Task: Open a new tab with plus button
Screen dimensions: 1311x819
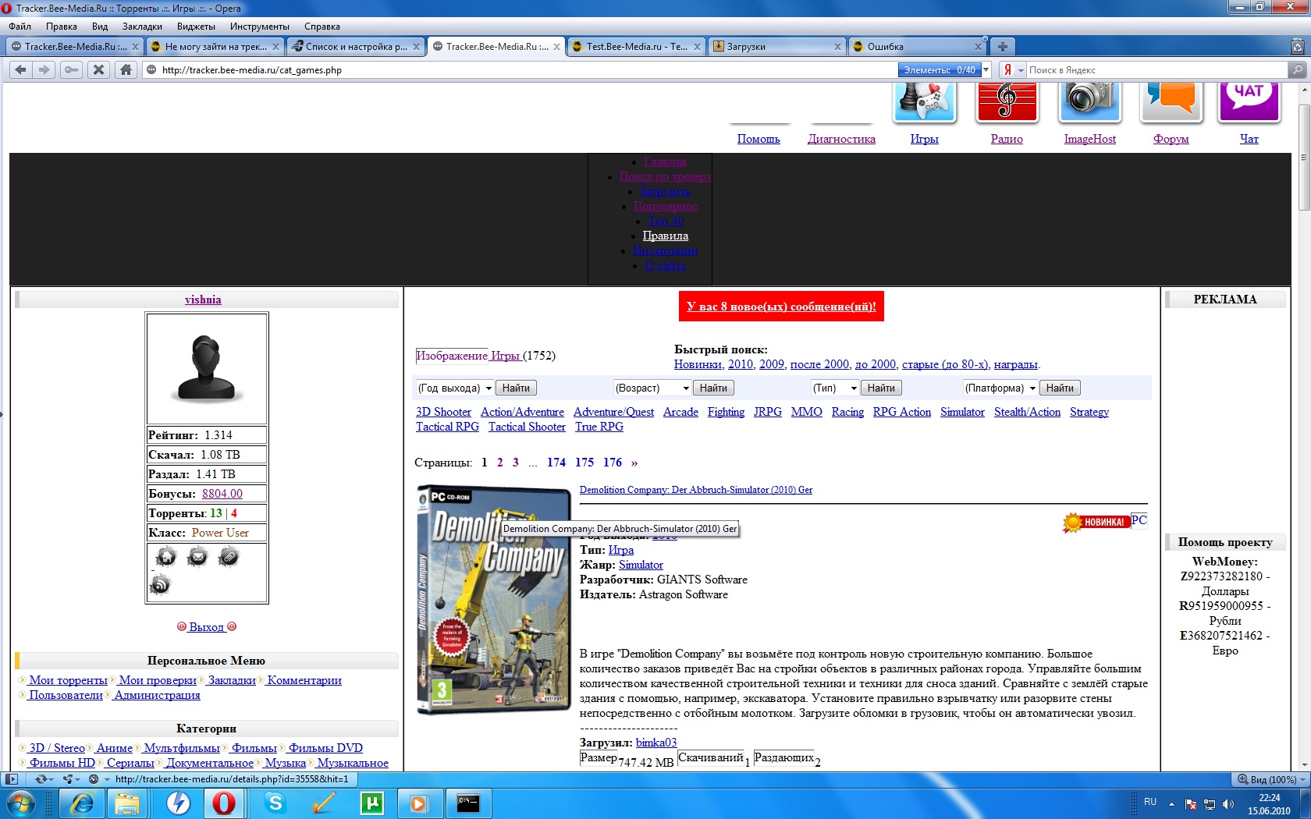Action: pyautogui.click(x=1003, y=46)
